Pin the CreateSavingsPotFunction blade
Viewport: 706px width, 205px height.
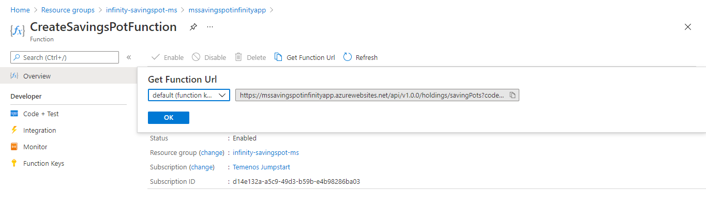(x=193, y=27)
